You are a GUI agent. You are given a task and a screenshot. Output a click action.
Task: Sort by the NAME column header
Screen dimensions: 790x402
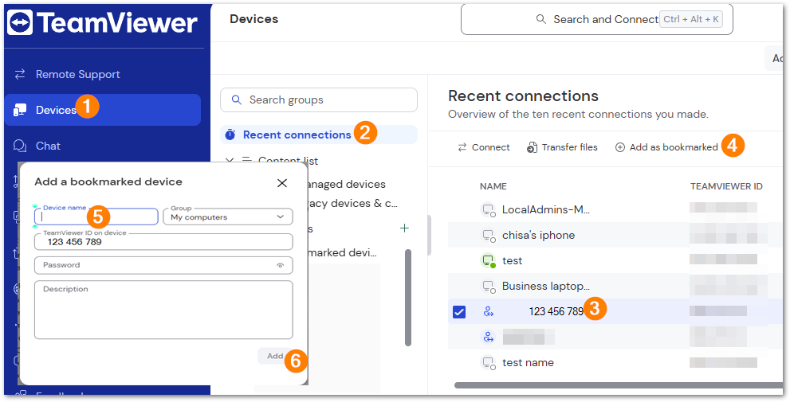click(493, 186)
